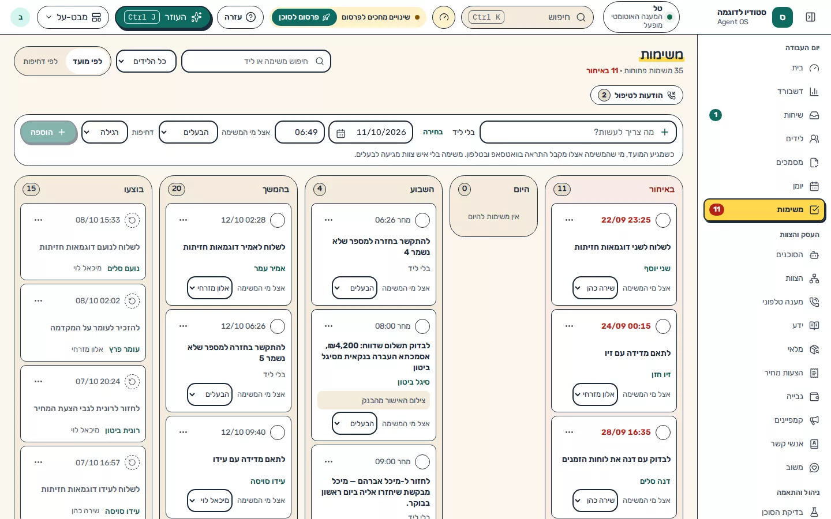
Task: Collapse the sidebar with the panel icon
Action: (x=810, y=17)
